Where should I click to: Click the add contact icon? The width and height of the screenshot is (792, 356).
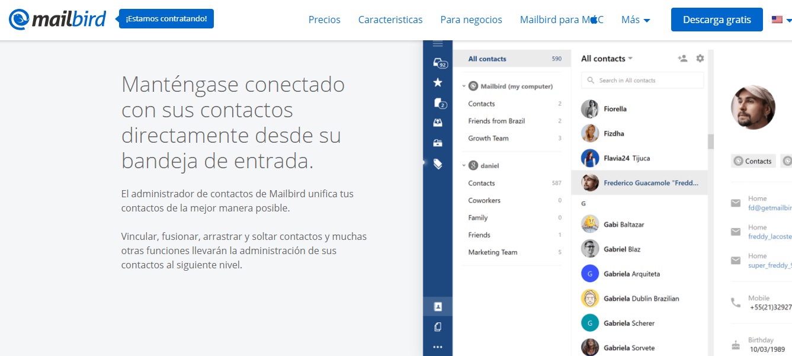point(682,58)
